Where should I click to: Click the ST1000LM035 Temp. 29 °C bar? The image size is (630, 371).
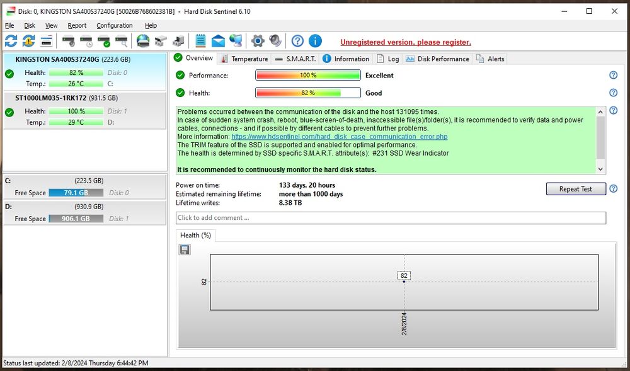pos(76,122)
